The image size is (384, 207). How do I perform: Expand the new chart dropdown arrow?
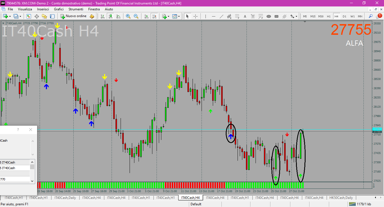click(10, 16)
